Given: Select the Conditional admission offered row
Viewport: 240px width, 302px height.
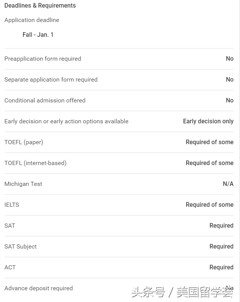Looking at the screenshot, I should click(45, 101).
